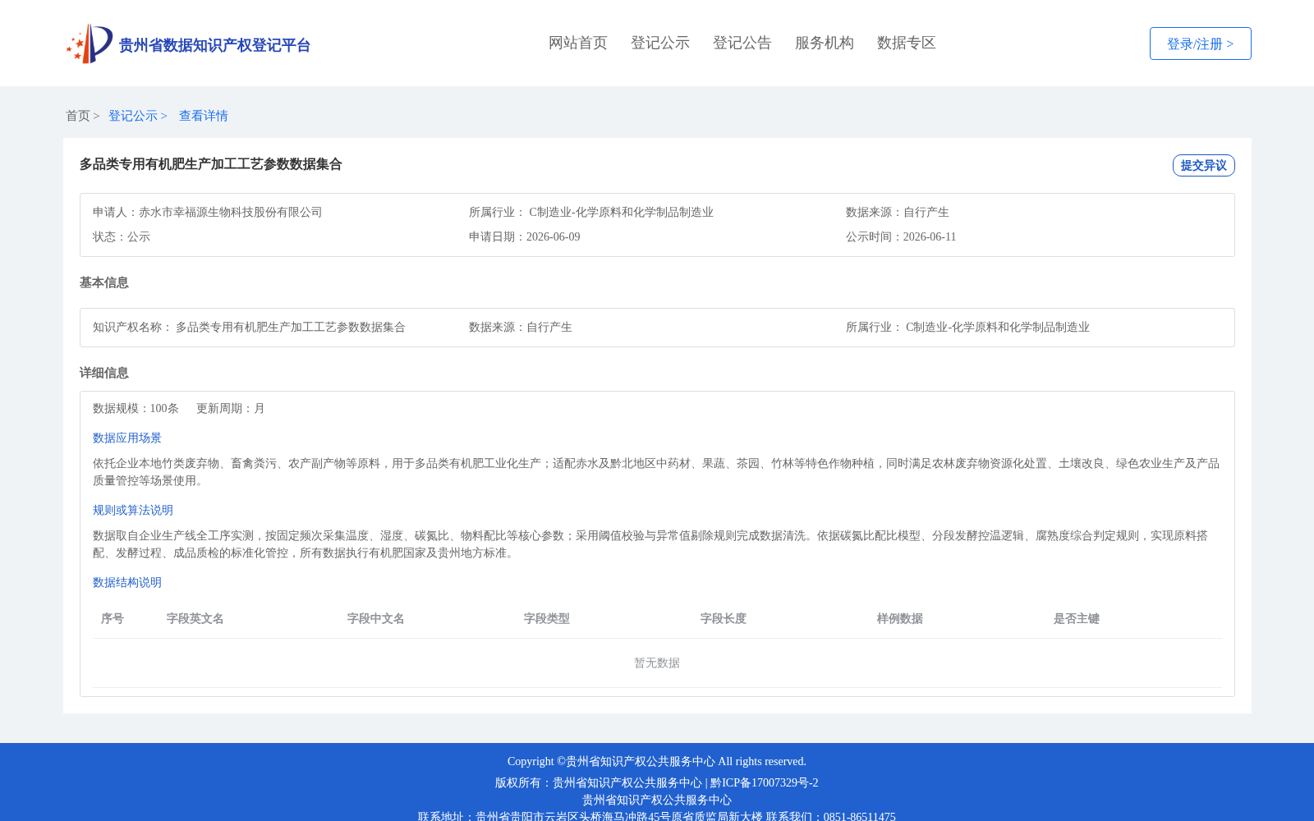Open the 数据专区 menu item
This screenshot has width=1314, height=821.
907,43
